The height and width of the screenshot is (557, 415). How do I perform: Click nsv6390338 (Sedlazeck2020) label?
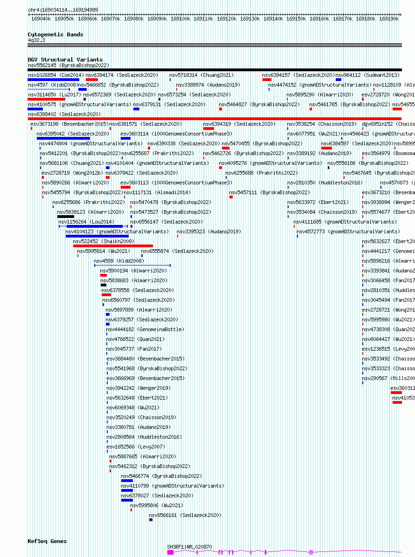(184, 143)
